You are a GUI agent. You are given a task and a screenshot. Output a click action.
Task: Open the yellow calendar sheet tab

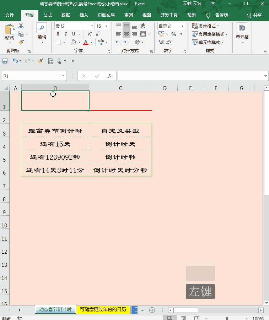pos(103,310)
